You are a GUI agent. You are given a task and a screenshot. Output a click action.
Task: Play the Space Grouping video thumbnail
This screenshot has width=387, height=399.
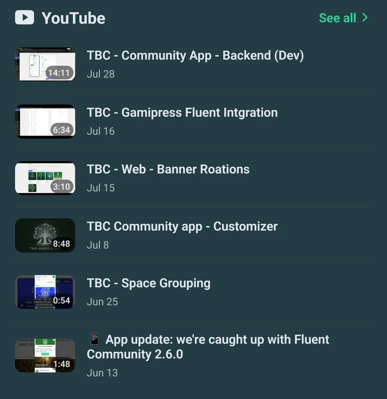click(x=45, y=292)
